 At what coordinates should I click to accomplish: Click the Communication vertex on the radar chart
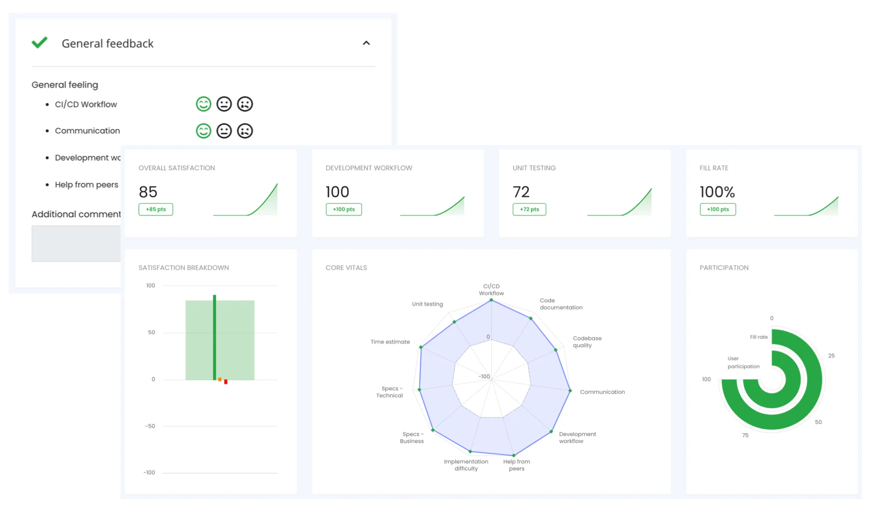[x=570, y=391]
